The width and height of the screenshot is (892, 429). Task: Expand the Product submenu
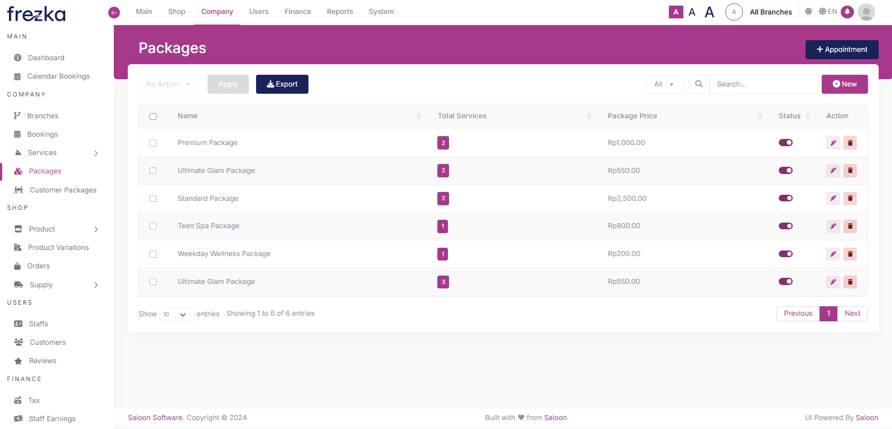(x=96, y=229)
